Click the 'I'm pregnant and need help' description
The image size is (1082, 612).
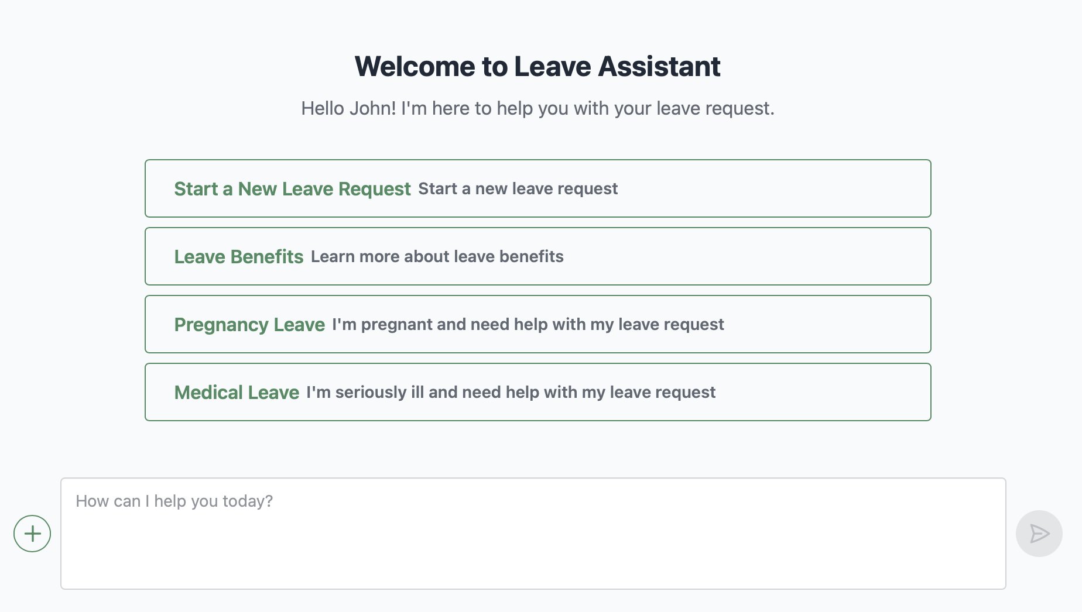pos(528,325)
